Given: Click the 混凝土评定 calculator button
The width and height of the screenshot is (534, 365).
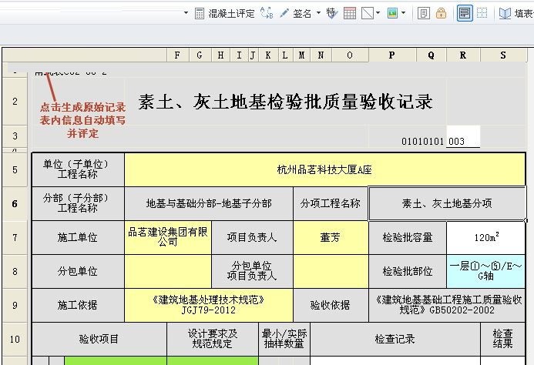Looking at the screenshot, I should (x=225, y=13).
